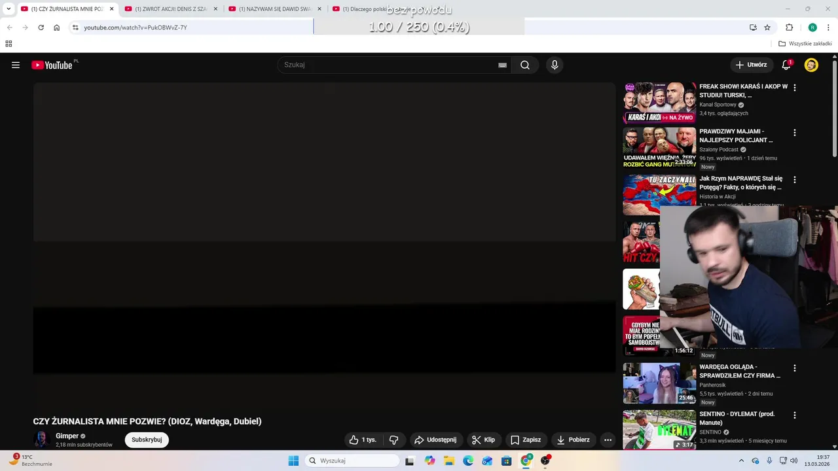
Task: Open options menu for PRAWDZIWY MAJAMI video
Action: pyautogui.click(x=795, y=132)
